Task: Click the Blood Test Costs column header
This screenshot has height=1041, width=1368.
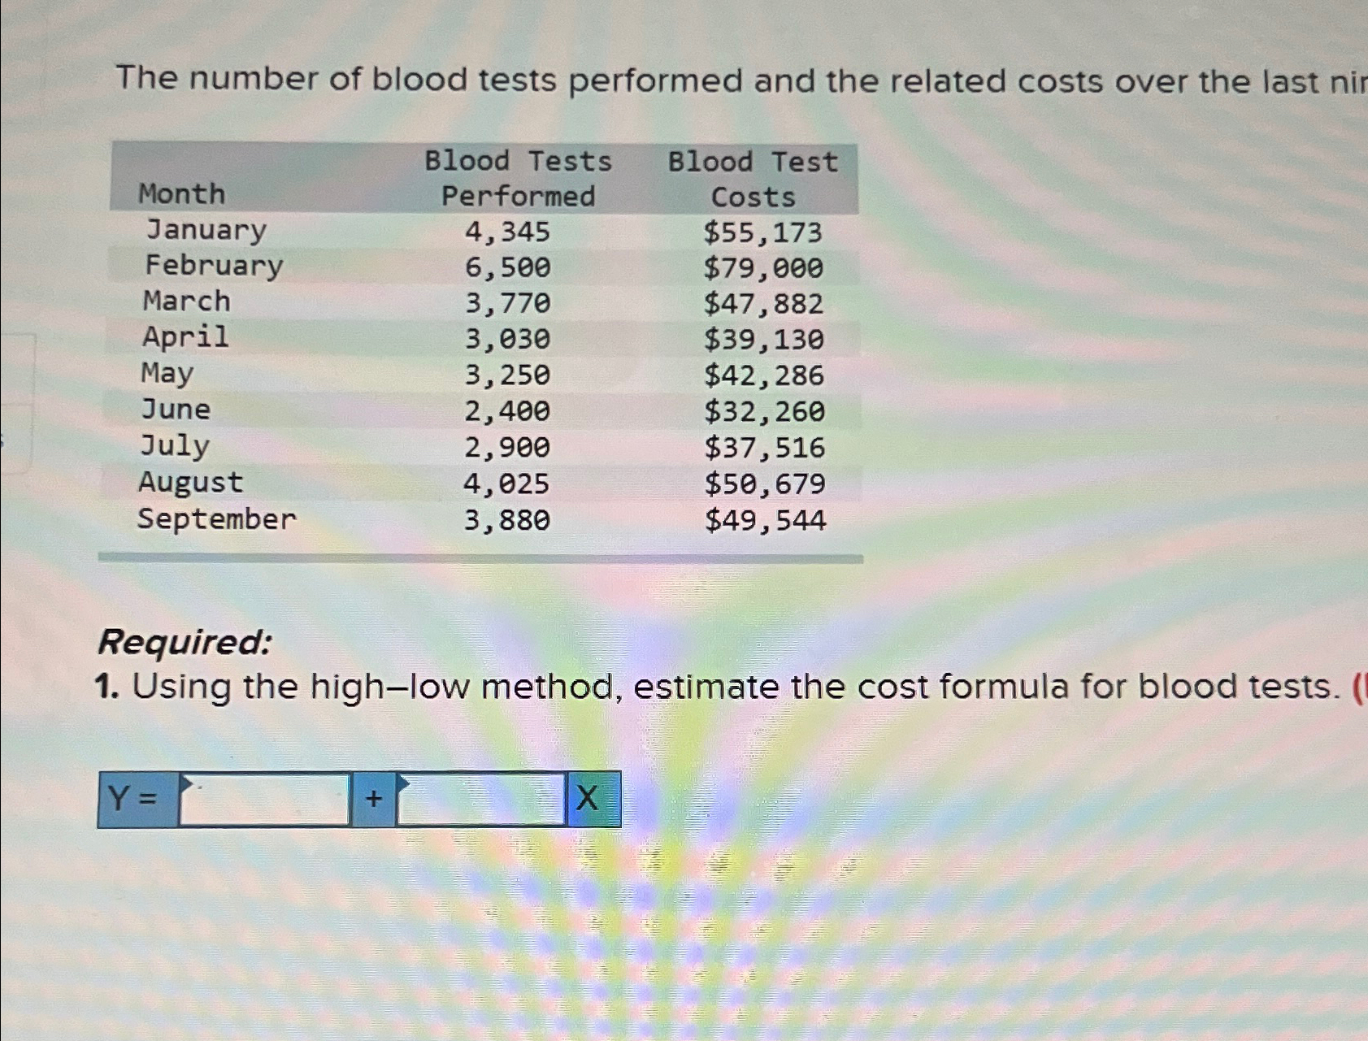Action: click(751, 177)
